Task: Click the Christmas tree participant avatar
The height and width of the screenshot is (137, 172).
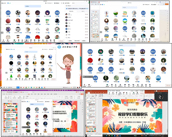Action: [11, 76]
